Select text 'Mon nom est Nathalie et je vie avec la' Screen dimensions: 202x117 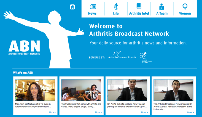tap(33, 104)
